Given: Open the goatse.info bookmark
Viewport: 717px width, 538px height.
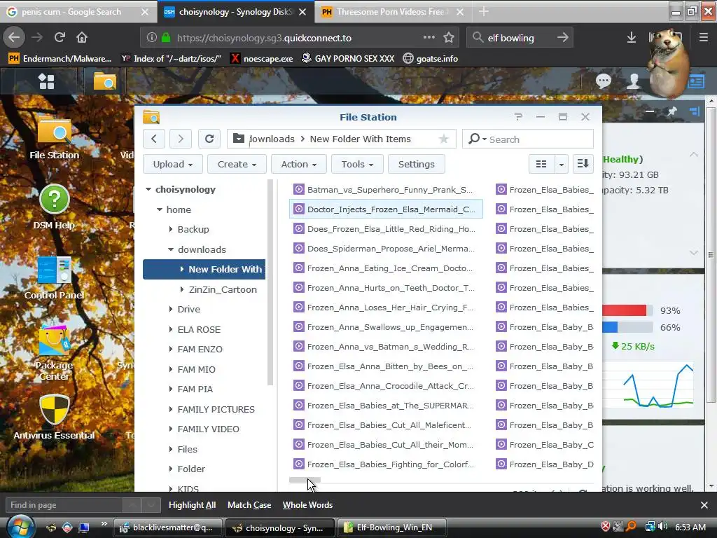Looking at the screenshot, I should click(x=431, y=59).
